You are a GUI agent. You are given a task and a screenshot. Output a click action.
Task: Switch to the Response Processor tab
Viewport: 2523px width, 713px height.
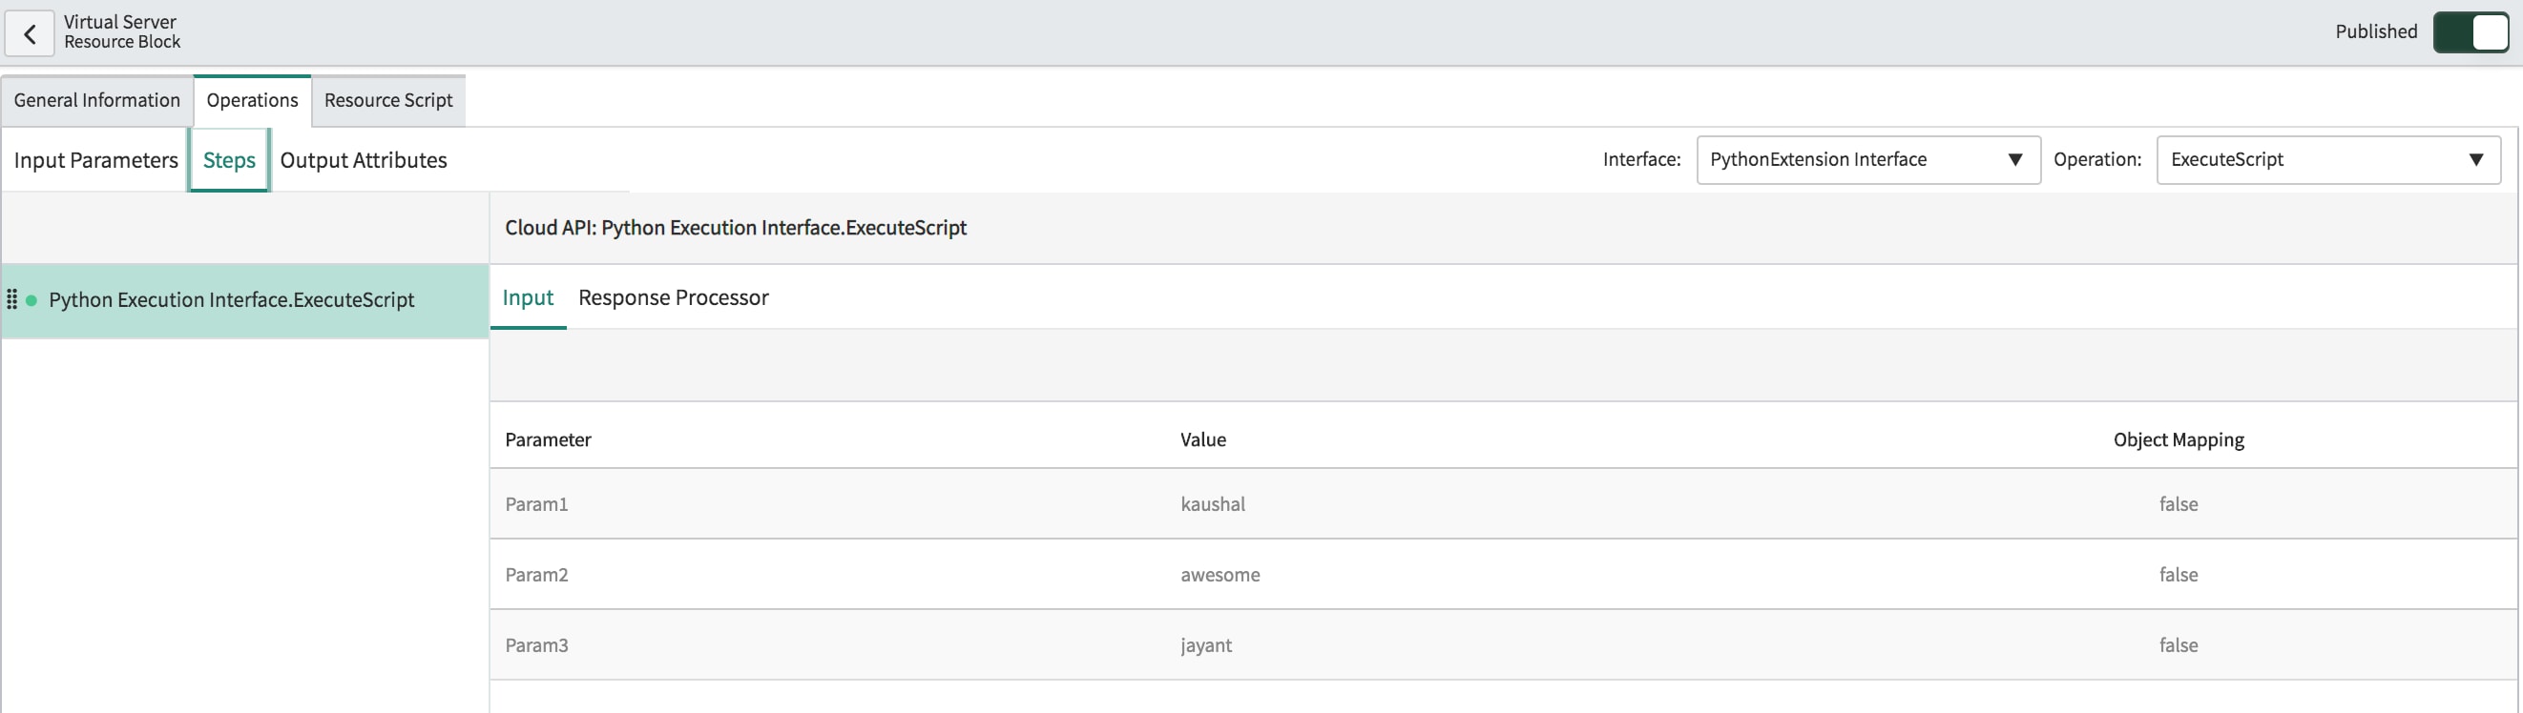click(x=674, y=297)
